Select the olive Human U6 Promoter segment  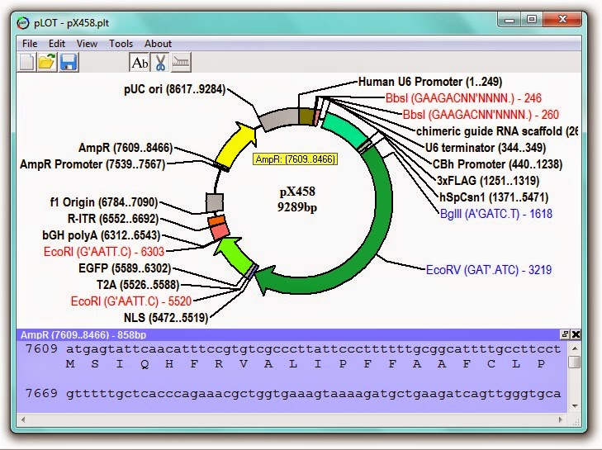coord(306,116)
